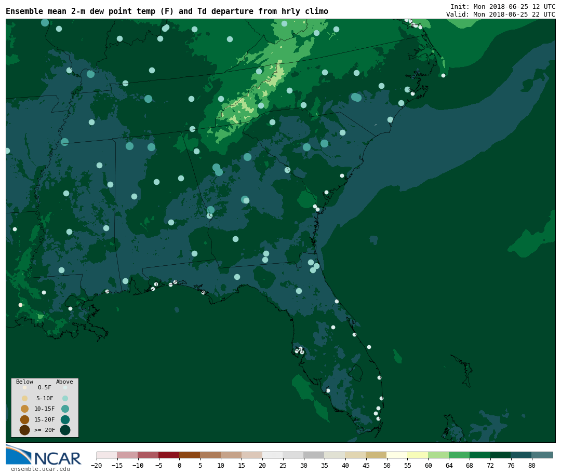Click the above-normal 15-20F legend dot
This screenshot has width=561, height=475.
pos(65,419)
